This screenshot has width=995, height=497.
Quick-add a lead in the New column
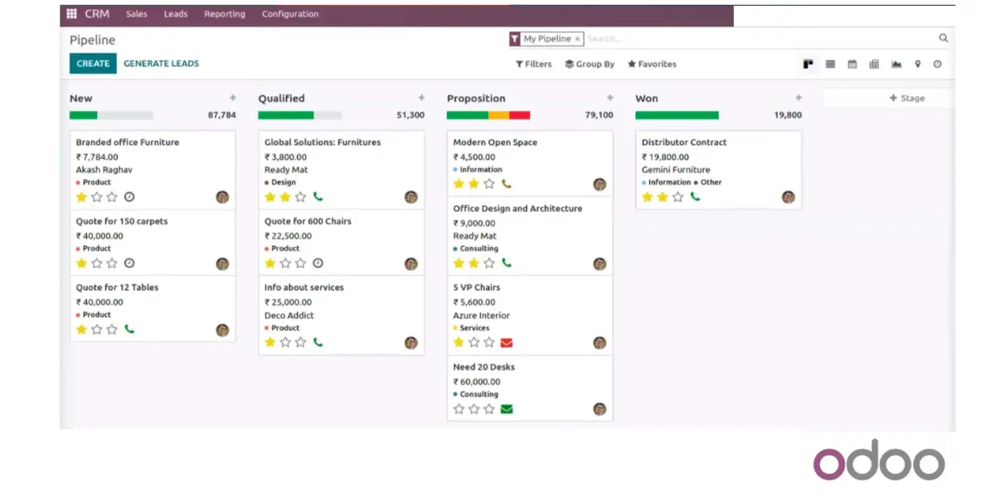[232, 98]
